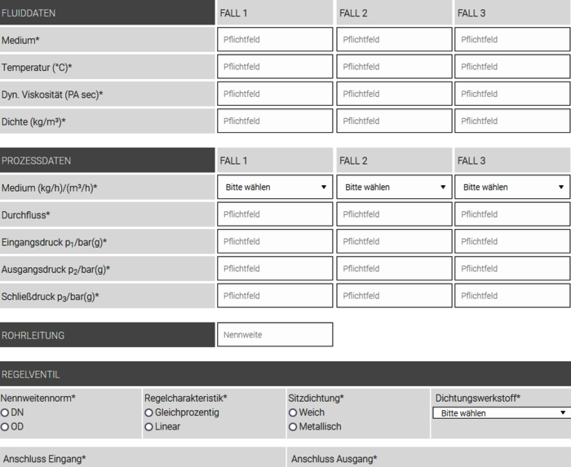Click the ROHRLEITUNG section header
571x467 pixels.
107,335
